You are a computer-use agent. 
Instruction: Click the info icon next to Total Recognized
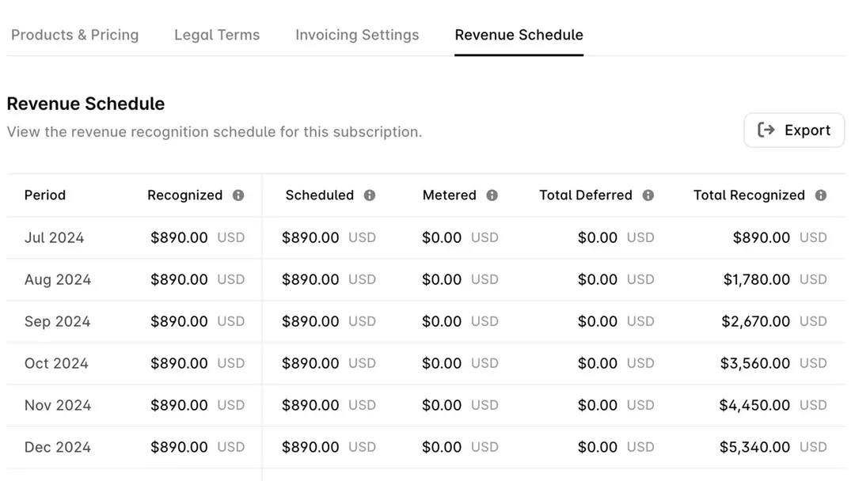pos(821,195)
